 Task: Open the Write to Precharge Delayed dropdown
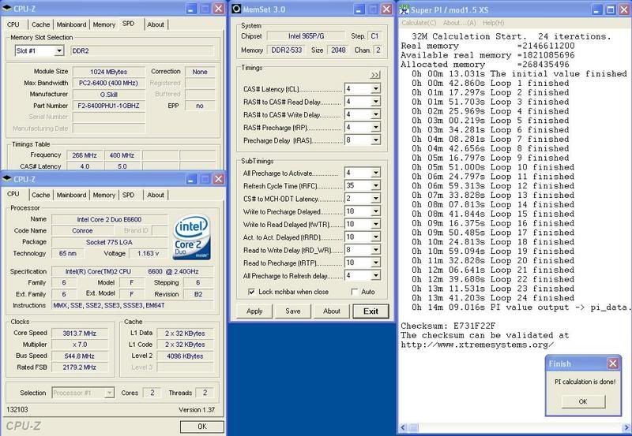(375, 211)
